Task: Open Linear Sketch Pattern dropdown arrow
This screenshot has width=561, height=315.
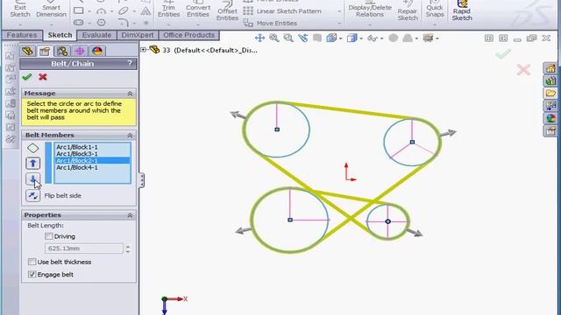Action: coord(339,11)
